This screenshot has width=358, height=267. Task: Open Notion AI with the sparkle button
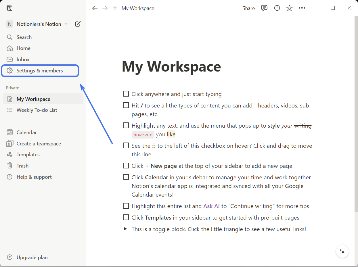pyautogui.click(x=342, y=251)
